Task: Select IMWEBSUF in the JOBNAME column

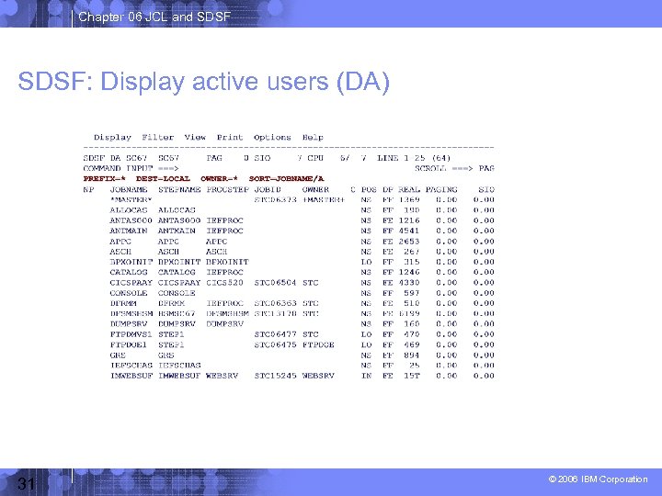Action: tap(131, 376)
